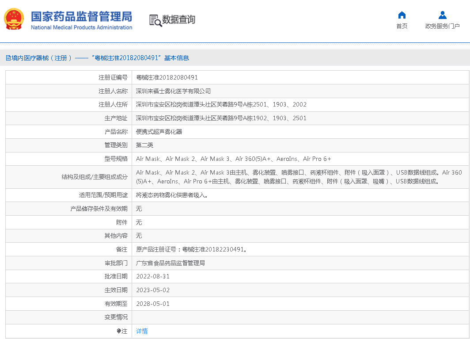The image size is (470, 339).
Task: Click the bullet icon beside 注
Action: pyautogui.click(x=119, y=331)
